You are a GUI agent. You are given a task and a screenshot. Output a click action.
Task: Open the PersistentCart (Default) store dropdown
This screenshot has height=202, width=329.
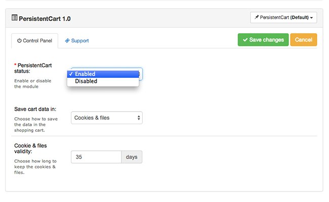pyautogui.click(x=283, y=18)
